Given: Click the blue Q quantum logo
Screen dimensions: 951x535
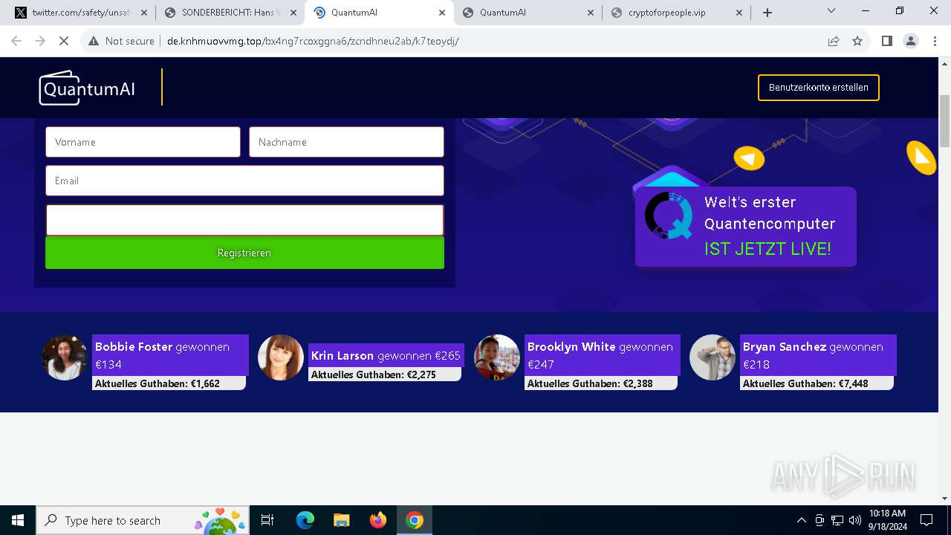Looking at the screenshot, I should [668, 215].
